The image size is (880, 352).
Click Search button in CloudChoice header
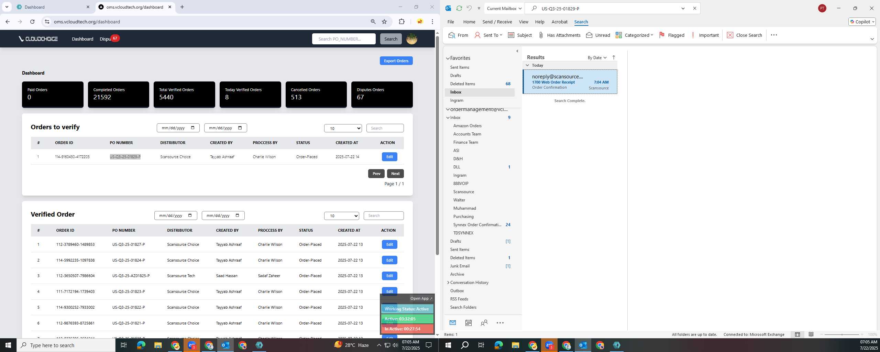[x=391, y=39]
